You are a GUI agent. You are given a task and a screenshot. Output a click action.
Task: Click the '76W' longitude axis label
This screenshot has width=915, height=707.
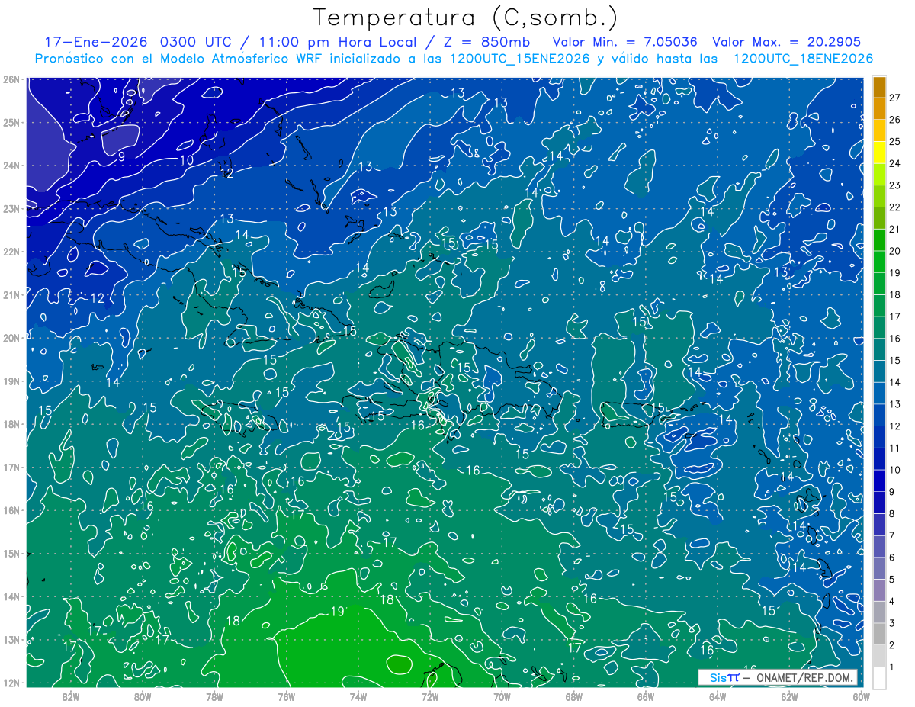(x=287, y=696)
